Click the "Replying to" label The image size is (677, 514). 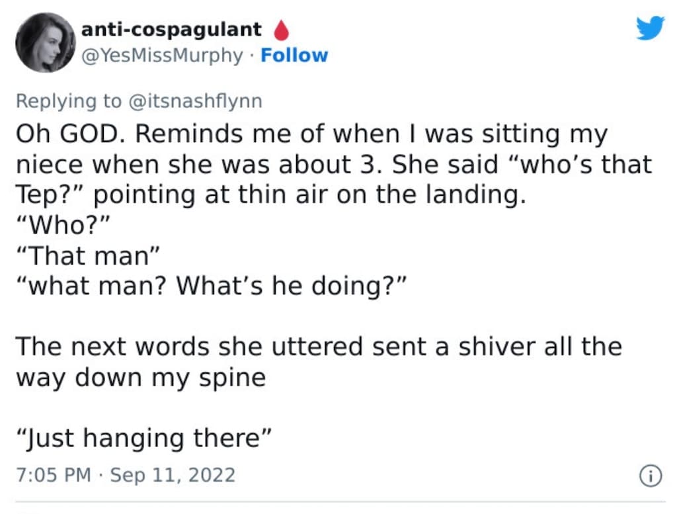point(69,101)
